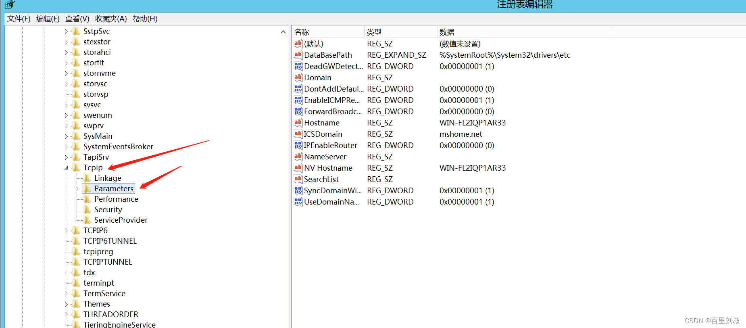Click the EnableICMPRe DWORD value icon
The height and width of the screenshot is (328, 746).
298,100
